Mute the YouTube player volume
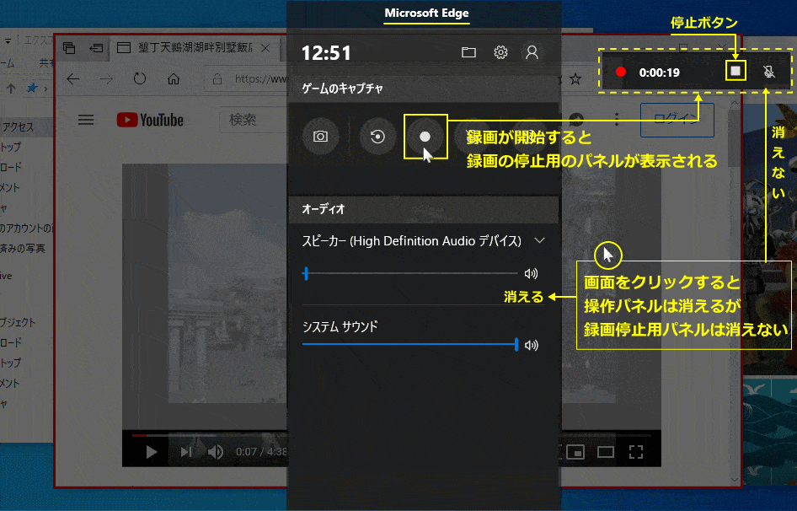The width and height of the screenshot is (797, 511). click(216, 452)
